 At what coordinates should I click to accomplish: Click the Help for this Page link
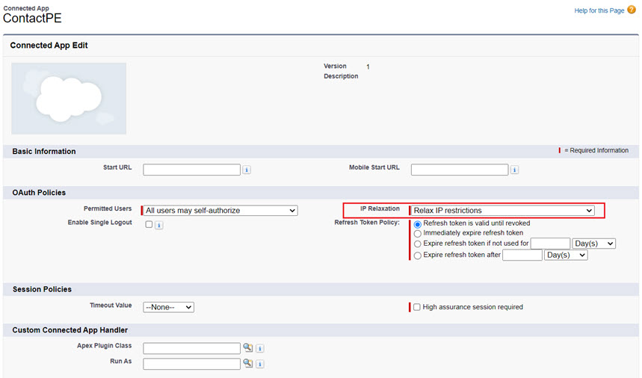click(599, 10)
